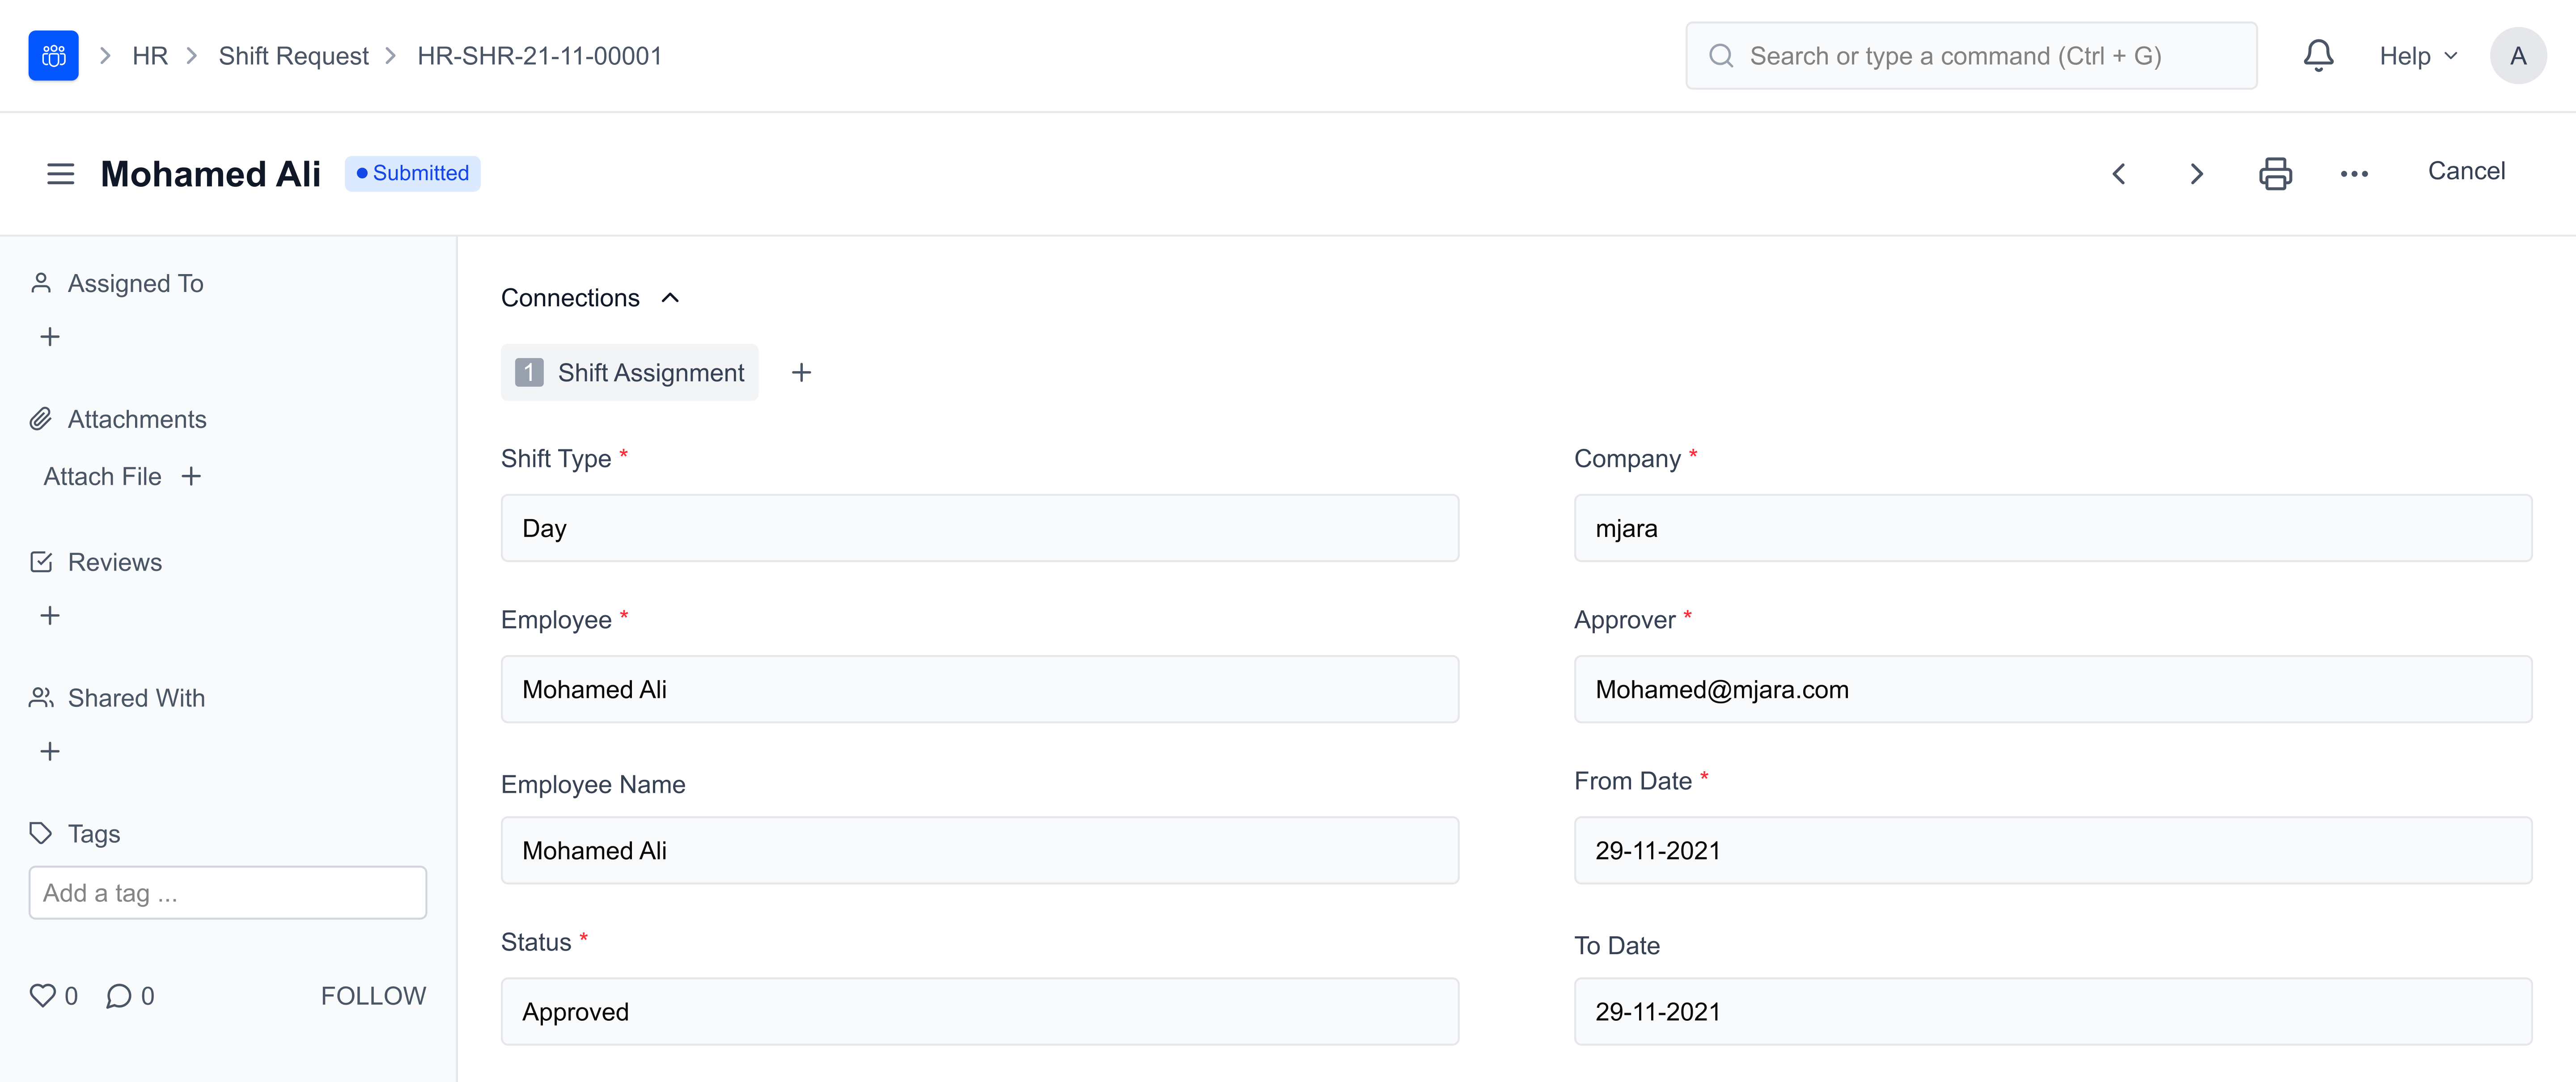Add a review with plus icon

pos(50,615)
